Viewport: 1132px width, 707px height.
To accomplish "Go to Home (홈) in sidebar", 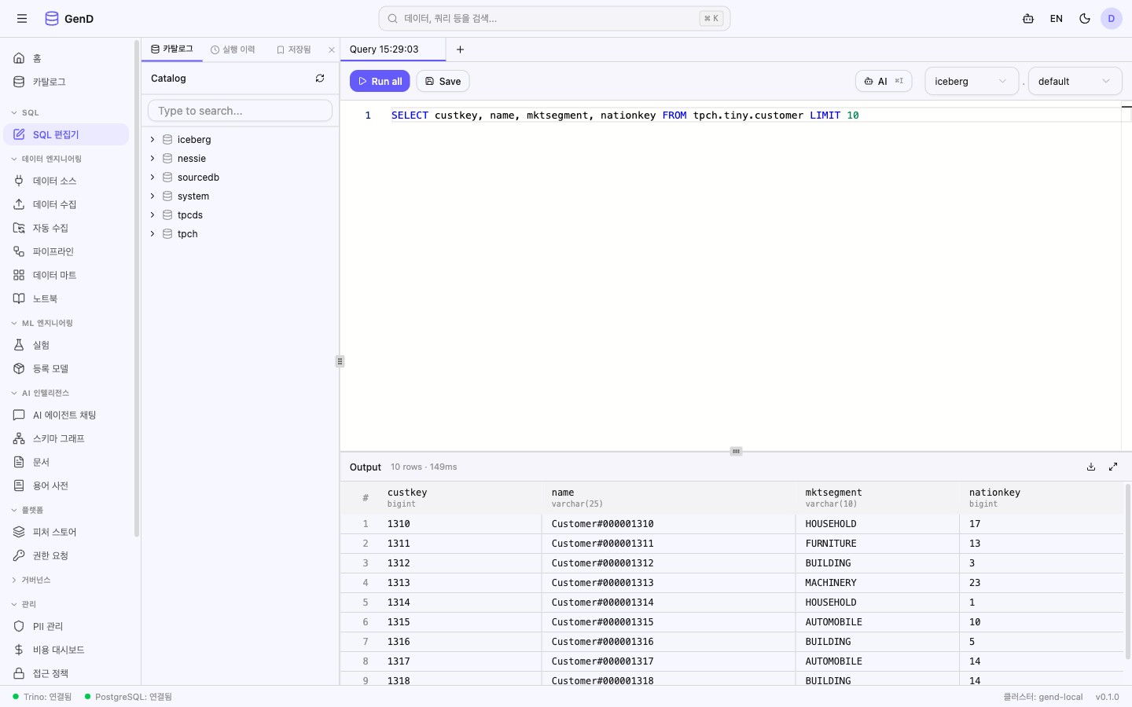I will (x=66, y=58).
